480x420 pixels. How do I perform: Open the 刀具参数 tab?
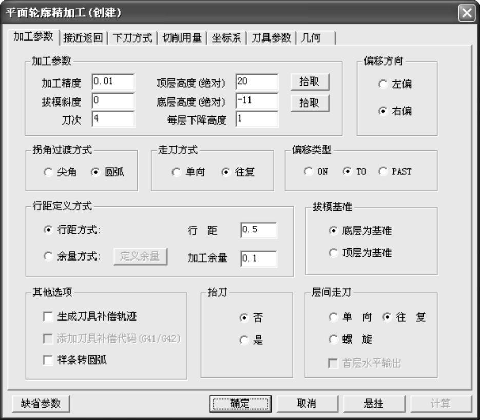[x=271, y=38]
